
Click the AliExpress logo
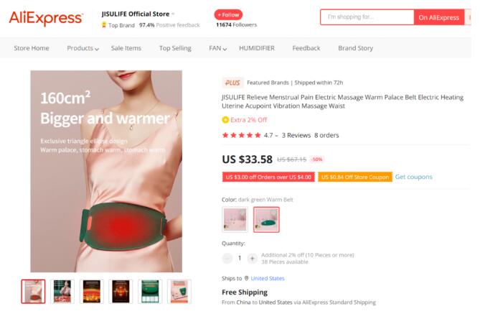pyautogui.click(x=46, y=18)
